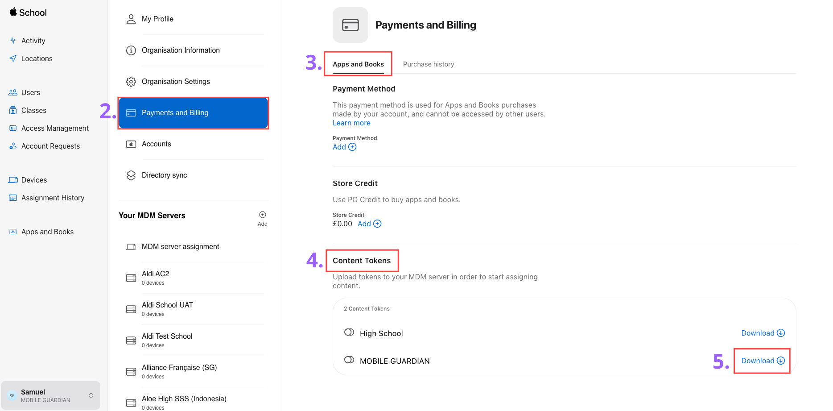Download the MOBILE GUARDIAN token

[x=763, y=361]
